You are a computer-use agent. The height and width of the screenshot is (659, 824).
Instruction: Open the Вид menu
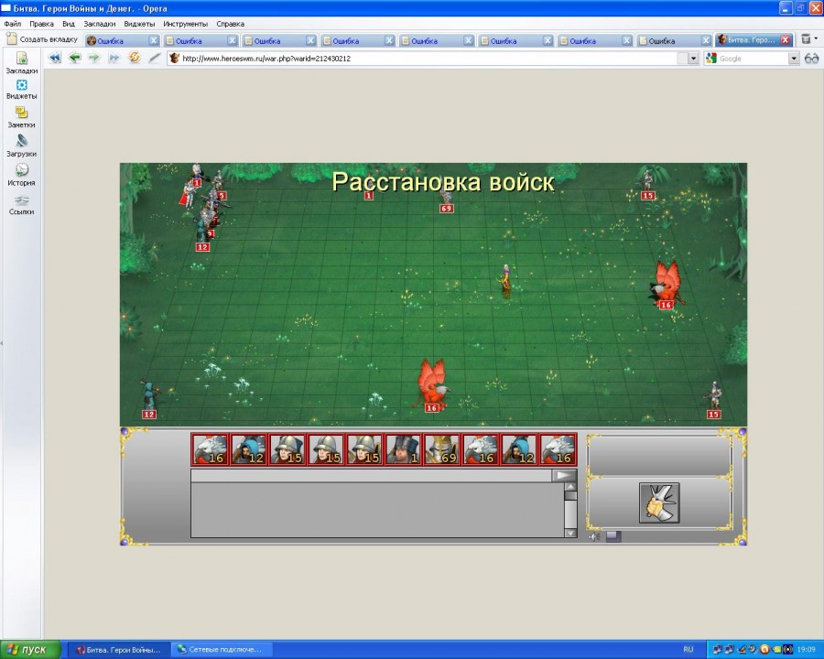(69, 24)
